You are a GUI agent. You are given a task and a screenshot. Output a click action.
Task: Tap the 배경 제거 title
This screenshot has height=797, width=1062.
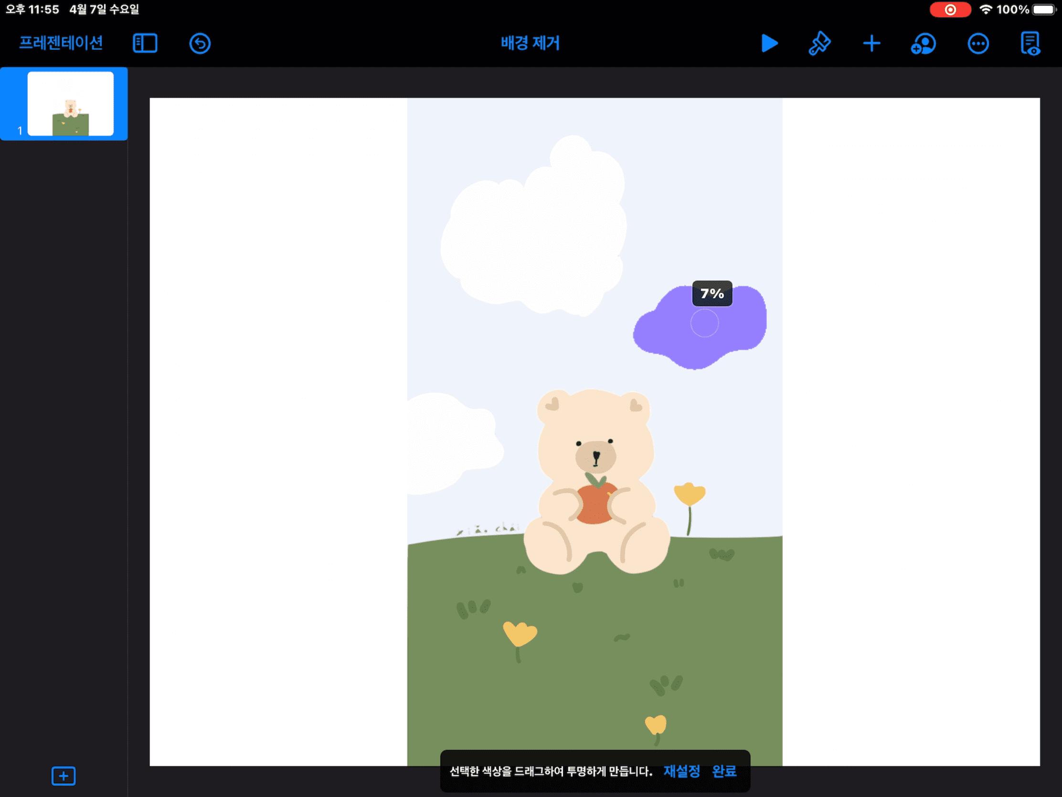530,43
